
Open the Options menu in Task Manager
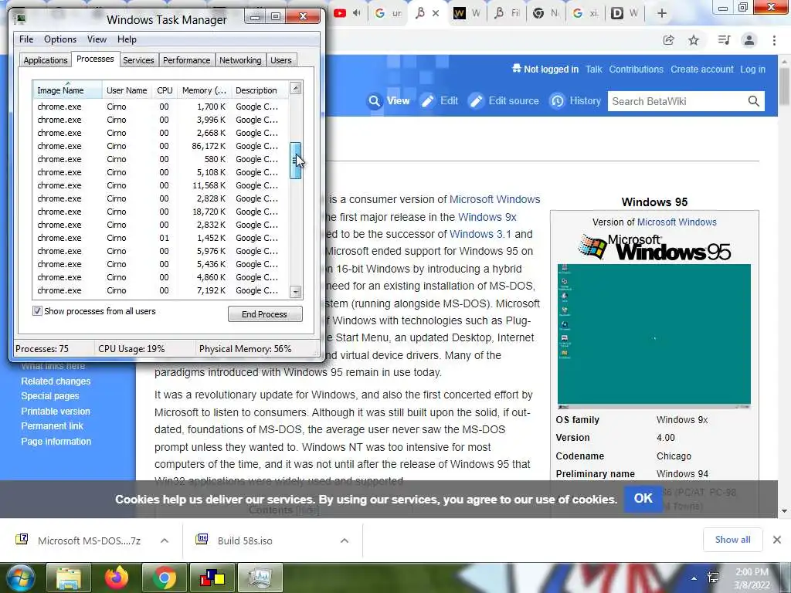coord(60,39)
